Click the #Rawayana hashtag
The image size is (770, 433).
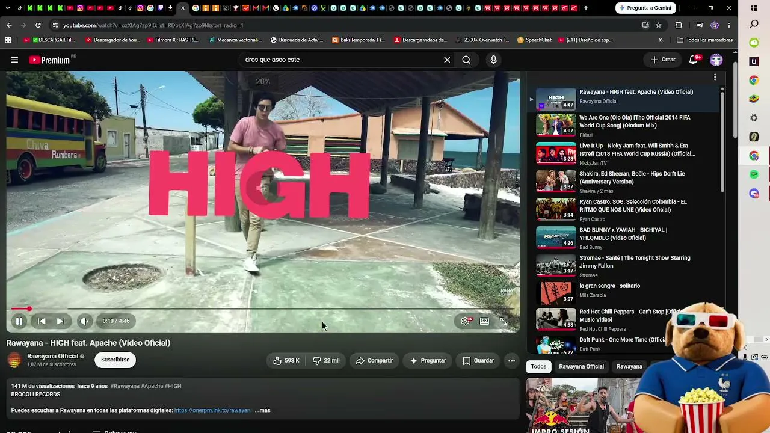(x=125, y=386)
